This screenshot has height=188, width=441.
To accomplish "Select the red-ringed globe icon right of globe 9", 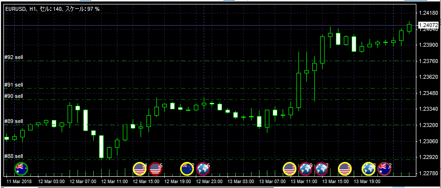I will click(321, 169).
